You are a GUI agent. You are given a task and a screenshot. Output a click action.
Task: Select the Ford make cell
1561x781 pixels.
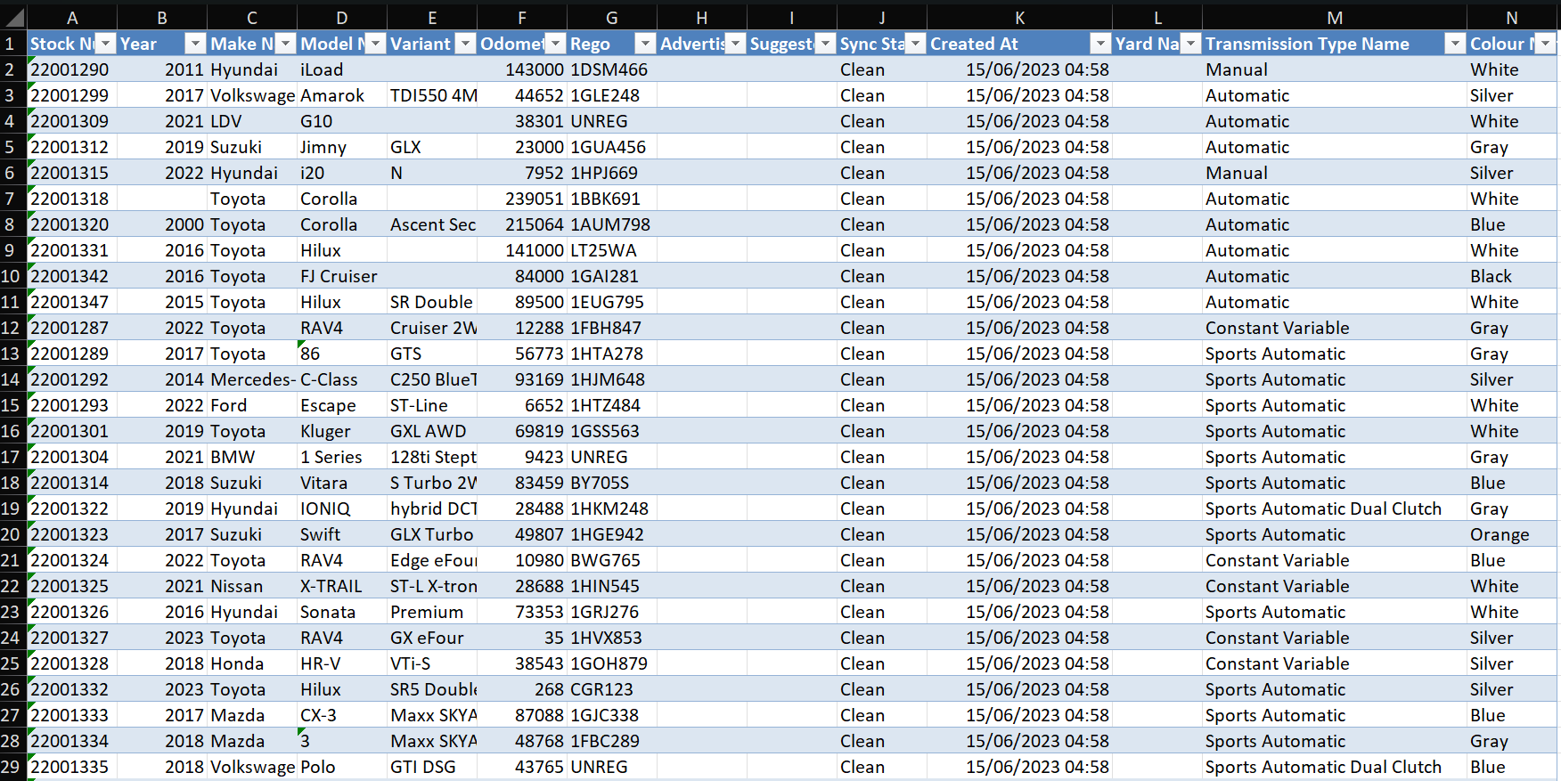[252, 405]
